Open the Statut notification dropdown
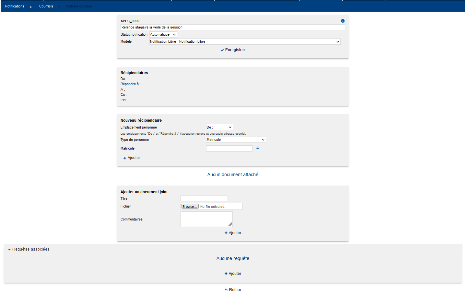Viewport: 469px width, 293px height. [163, 35]
